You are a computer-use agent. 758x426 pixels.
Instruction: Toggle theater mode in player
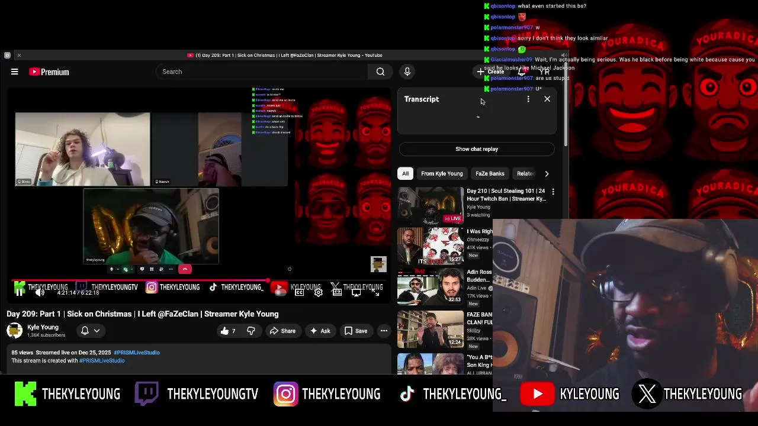tap(337, 292)
